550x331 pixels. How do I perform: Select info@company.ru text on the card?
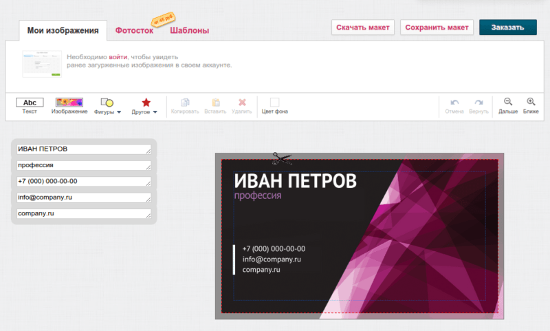point(272,259)
